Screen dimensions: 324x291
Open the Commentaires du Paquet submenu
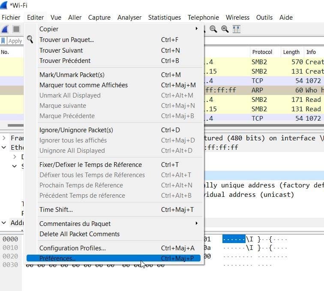114,223
